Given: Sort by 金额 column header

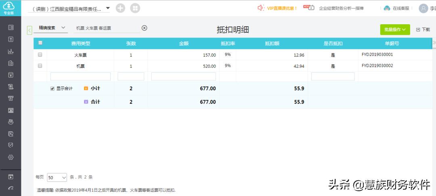Looking at the screenshot, I should click(x=184, y=43).
